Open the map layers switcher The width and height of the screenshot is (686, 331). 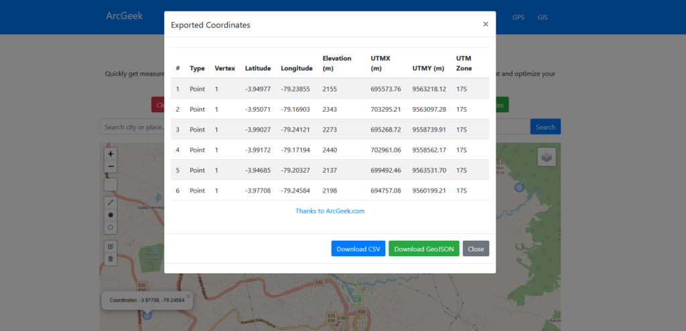pyautogui.click(x=547, y=156)
